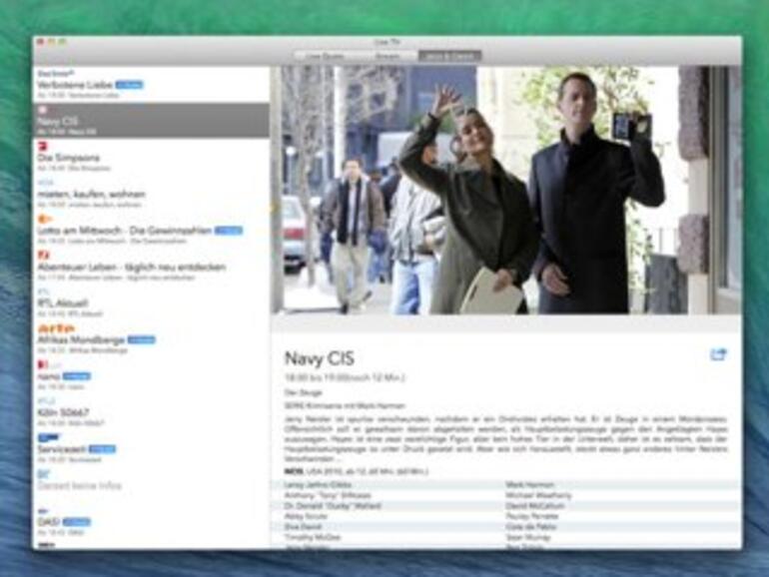
Task: Click the blue badge next to nano
Action: point(77,376)
